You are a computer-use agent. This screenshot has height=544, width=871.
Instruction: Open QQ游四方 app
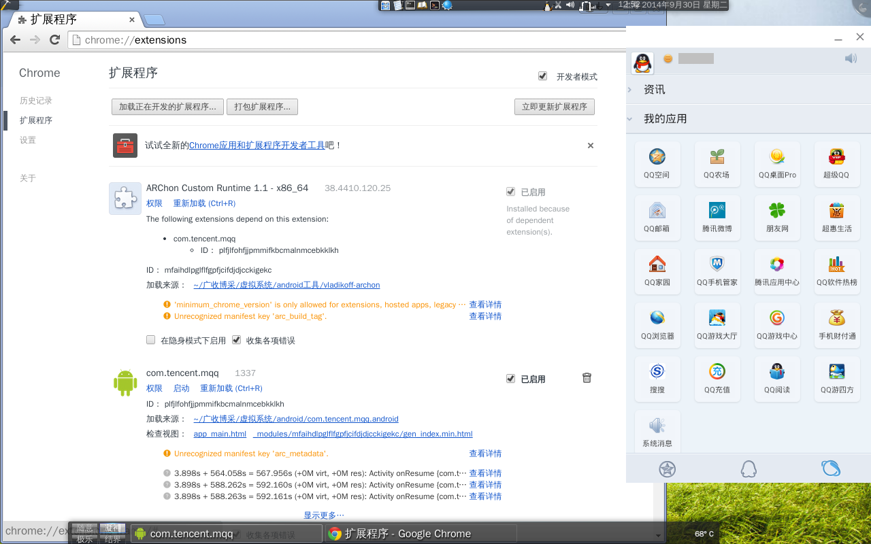pyautogui.click(x=836, y=379)
